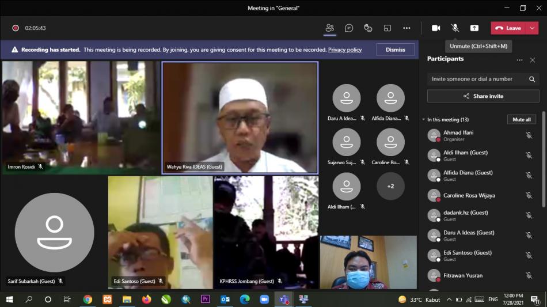Open the dropdown arrow beside Leave

click(x=532, y=28)
